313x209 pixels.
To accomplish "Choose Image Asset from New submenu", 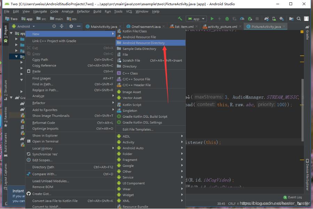I will [x=151, y=92].
